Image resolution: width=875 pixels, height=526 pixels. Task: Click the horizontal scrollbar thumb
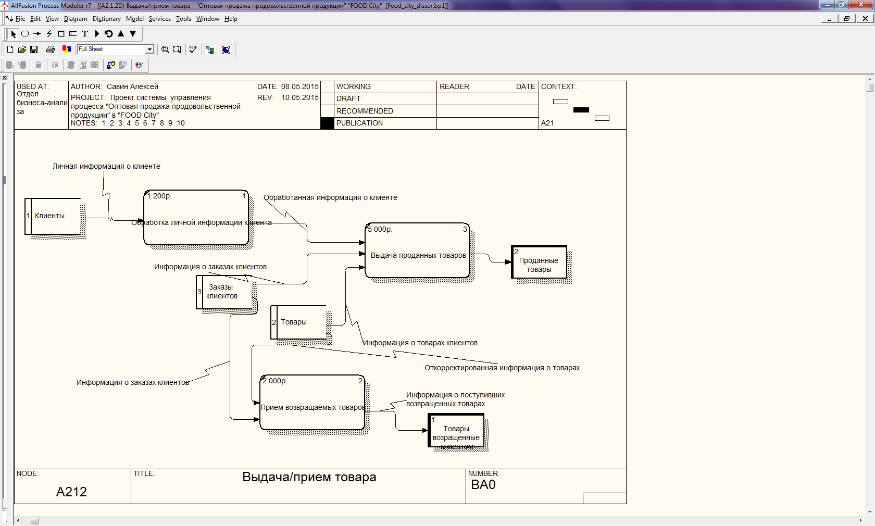(34, 520)
